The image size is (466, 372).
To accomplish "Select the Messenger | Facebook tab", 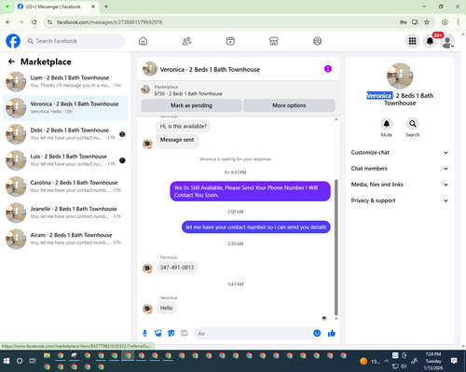I will (x=57, y=7).
